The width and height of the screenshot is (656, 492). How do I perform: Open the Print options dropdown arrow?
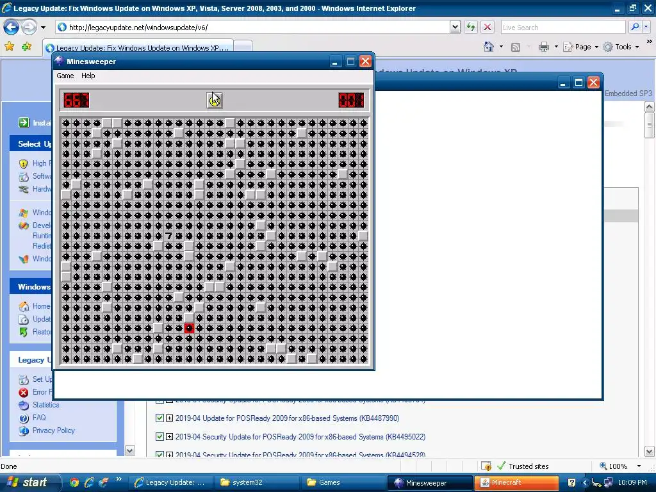click(x=557, y=47)
